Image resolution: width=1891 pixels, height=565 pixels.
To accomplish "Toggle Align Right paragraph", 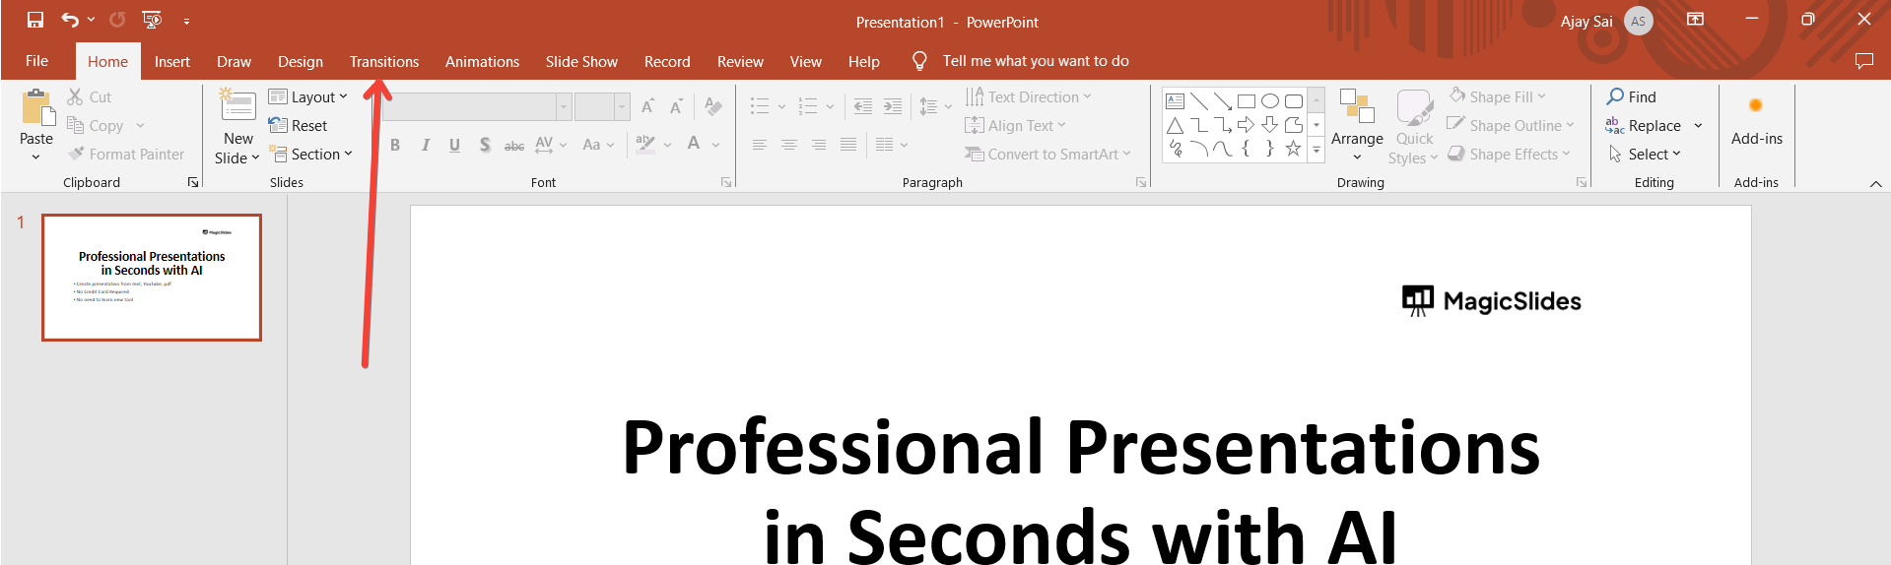I will [x=819, y=145].
